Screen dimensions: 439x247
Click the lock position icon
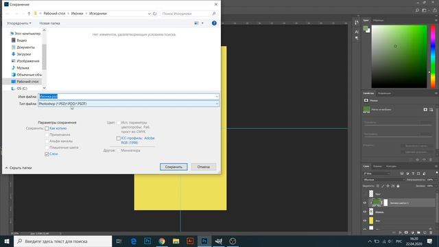(388, 186)
